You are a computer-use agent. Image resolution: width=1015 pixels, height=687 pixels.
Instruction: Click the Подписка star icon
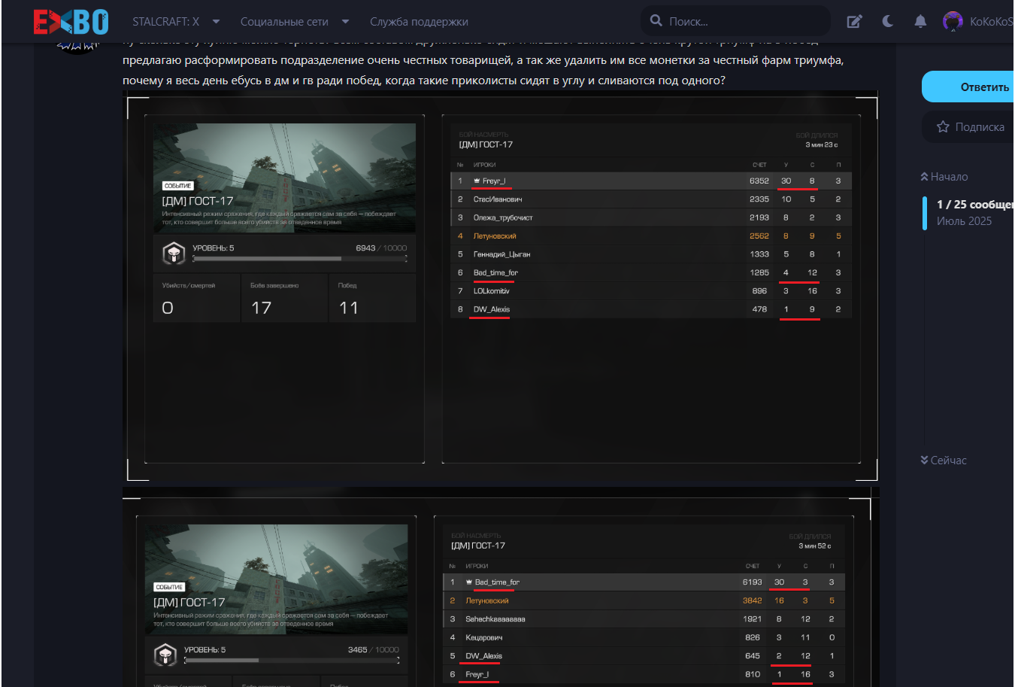pyautogui.click(x=943, y=127)
